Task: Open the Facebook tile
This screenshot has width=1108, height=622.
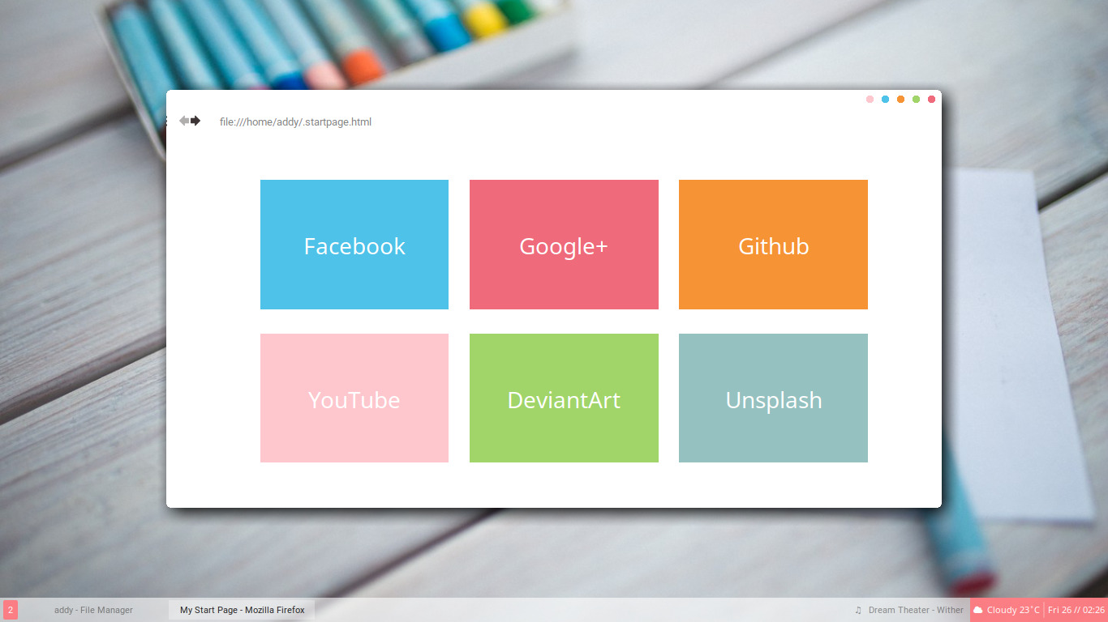Action: coord(354,245)
